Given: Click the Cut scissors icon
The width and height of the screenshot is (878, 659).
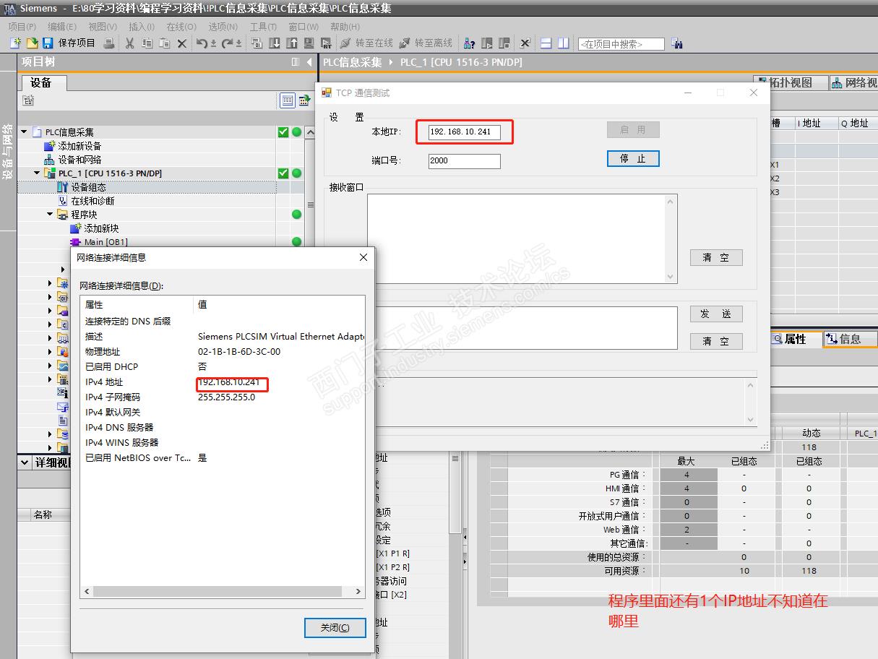Looking at the screenshot, I should tap(130, 43).
